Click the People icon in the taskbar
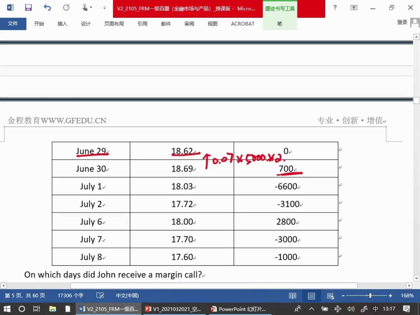Screen dimensions: 420x315 tap(297, 309)
